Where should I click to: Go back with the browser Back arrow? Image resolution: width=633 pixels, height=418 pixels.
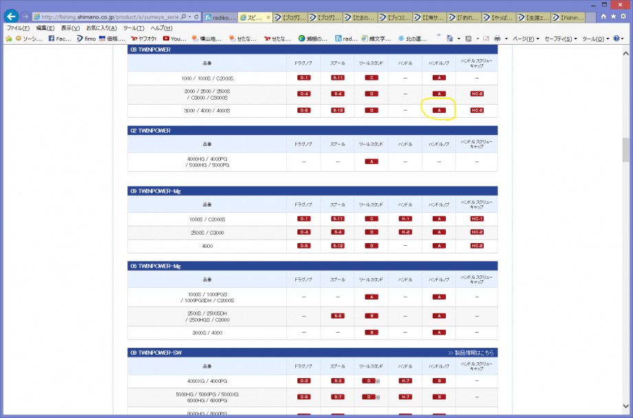pos(11,17)
